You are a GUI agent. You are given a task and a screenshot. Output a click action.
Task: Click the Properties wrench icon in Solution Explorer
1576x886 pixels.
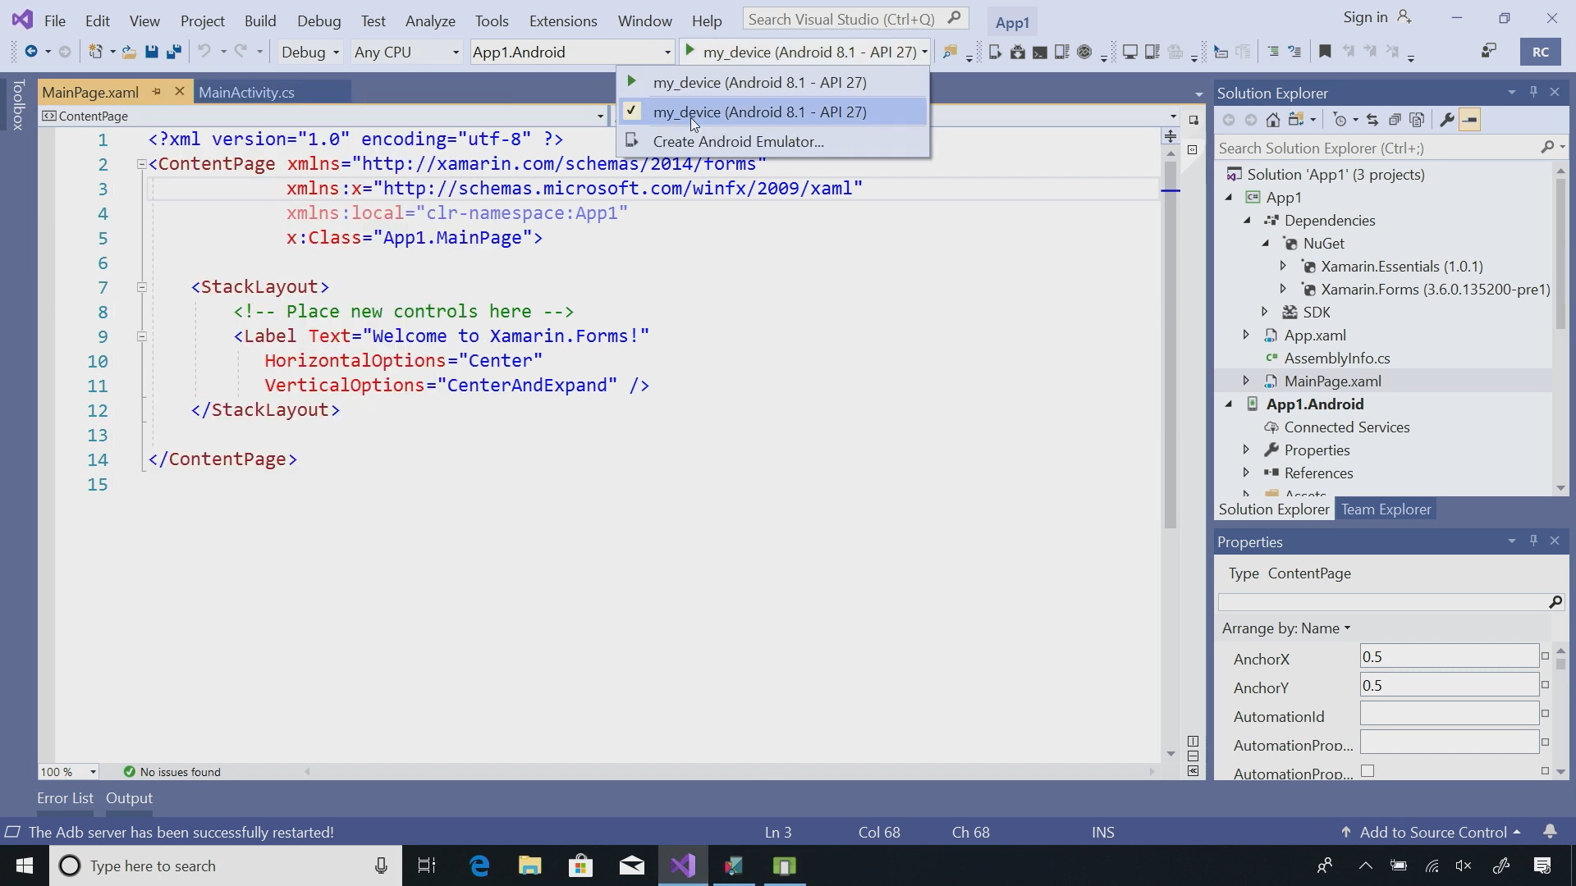[1447, 120]
